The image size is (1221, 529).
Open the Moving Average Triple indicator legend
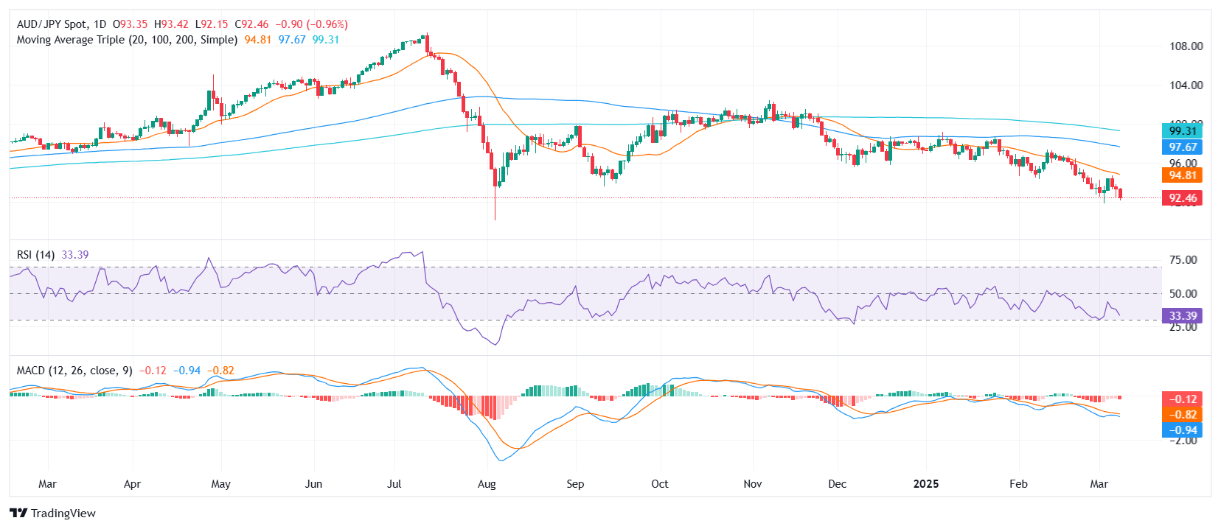coord(127,40)
